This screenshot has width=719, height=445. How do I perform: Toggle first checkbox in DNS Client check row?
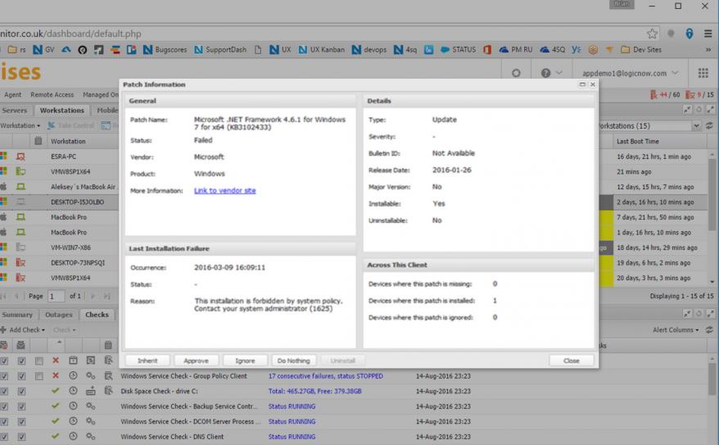4,437
